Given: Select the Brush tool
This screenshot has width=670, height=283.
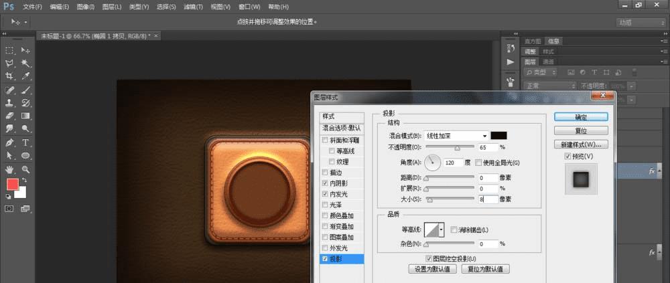Looking at the screenshot, I should tap(25, 90).
